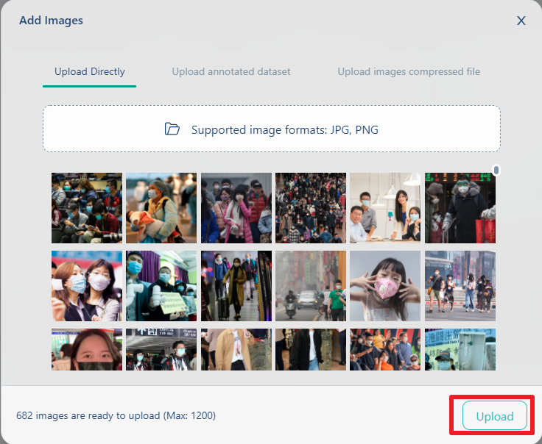
Task: Click '682 images are ready to upload' text
Action: (88, 415)
